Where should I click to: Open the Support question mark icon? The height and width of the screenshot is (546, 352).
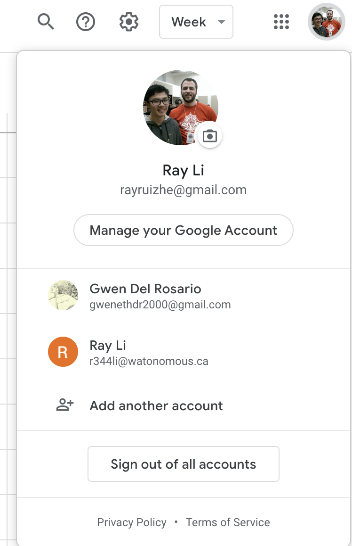[x=86, y=22]
